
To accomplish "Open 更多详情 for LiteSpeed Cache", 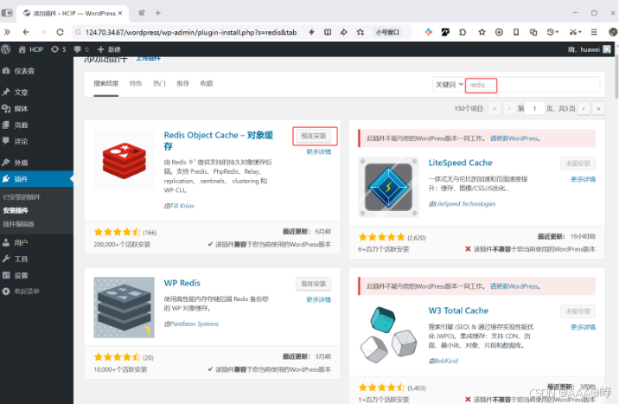I will pyautogui.click(x=583, y=179).
